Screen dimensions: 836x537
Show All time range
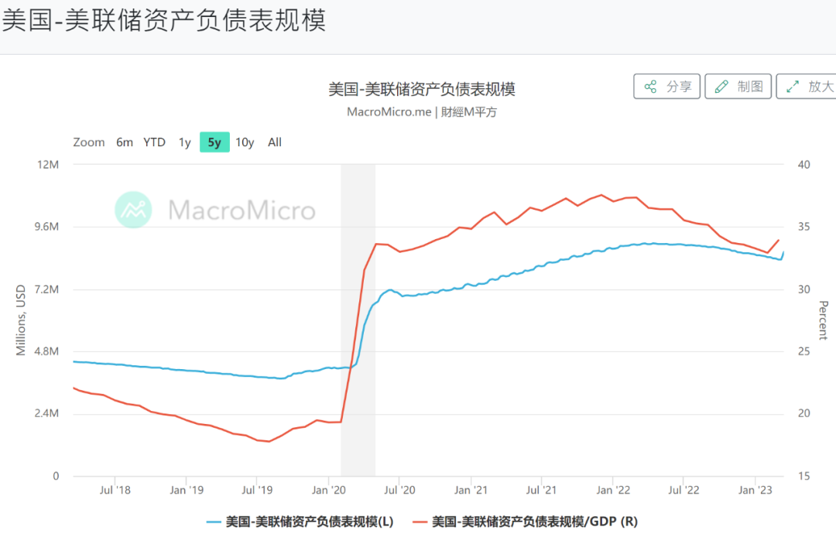click(275, 142)
